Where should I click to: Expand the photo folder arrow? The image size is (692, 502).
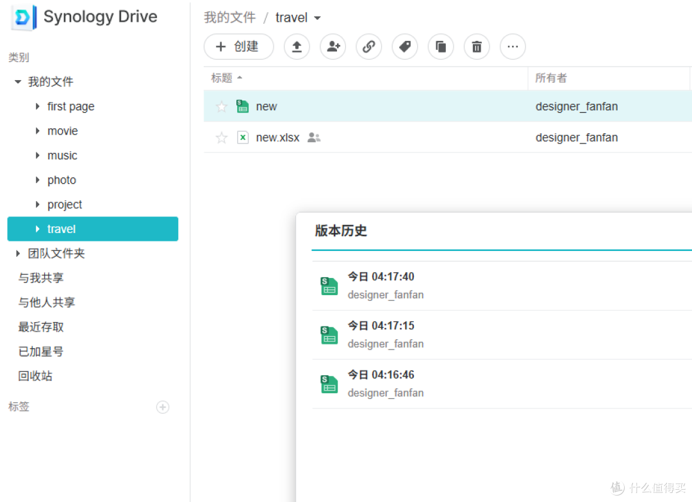(x=38, y=180)
